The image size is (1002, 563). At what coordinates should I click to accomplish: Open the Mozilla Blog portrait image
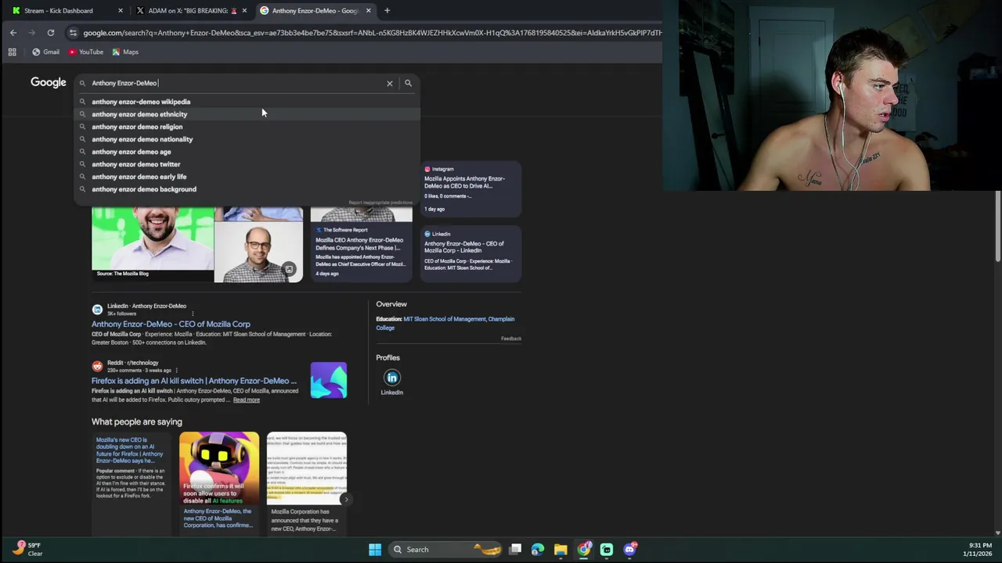click(x=152, y=242)
